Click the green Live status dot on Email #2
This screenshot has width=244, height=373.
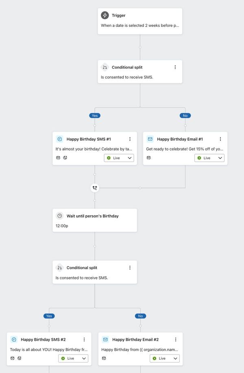pyautogui.click(x=155, y=358)
